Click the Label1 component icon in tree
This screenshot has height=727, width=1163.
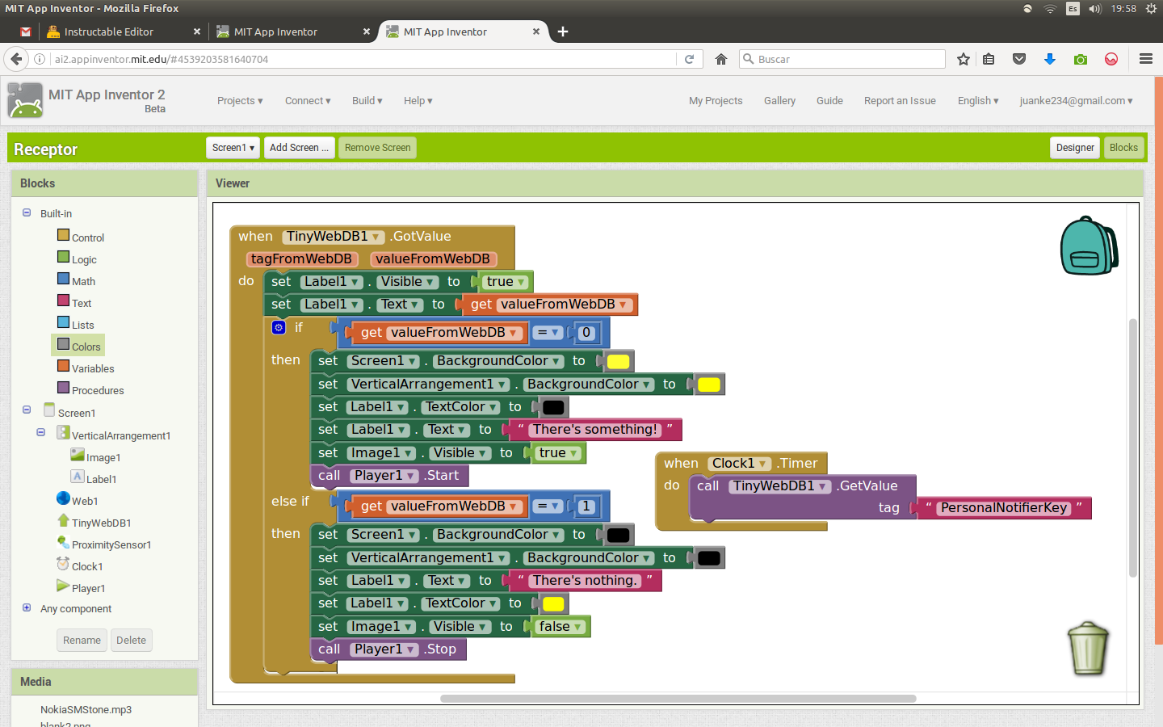pyautogui.click(x=78, y=477)
